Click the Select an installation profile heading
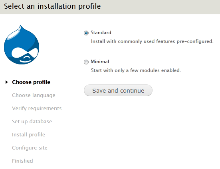The height and width of the screenshot is (169, 220). [52, 6]
